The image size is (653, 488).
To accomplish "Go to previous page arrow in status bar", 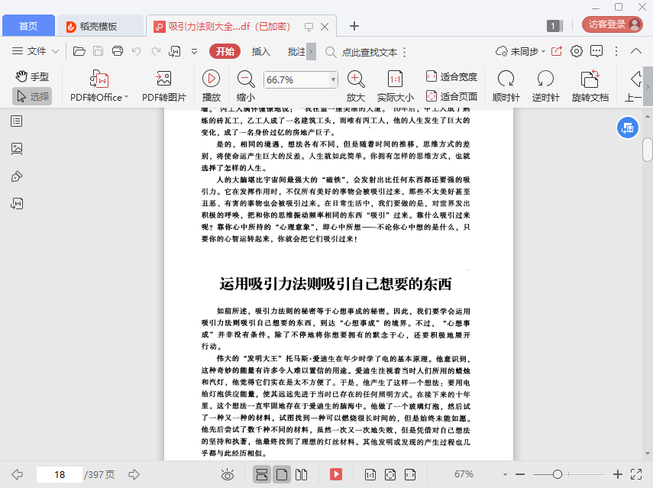I will pos(17,474).
